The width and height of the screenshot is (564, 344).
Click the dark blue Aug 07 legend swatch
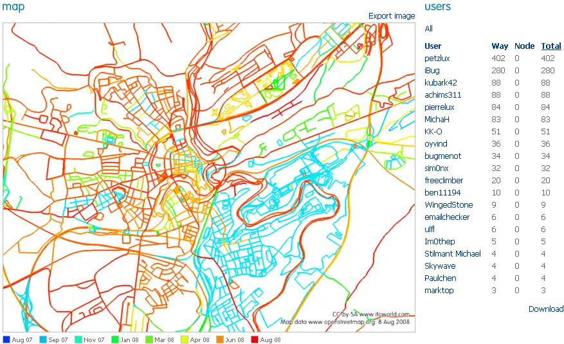pyautogui.click(x=6, y=339)
